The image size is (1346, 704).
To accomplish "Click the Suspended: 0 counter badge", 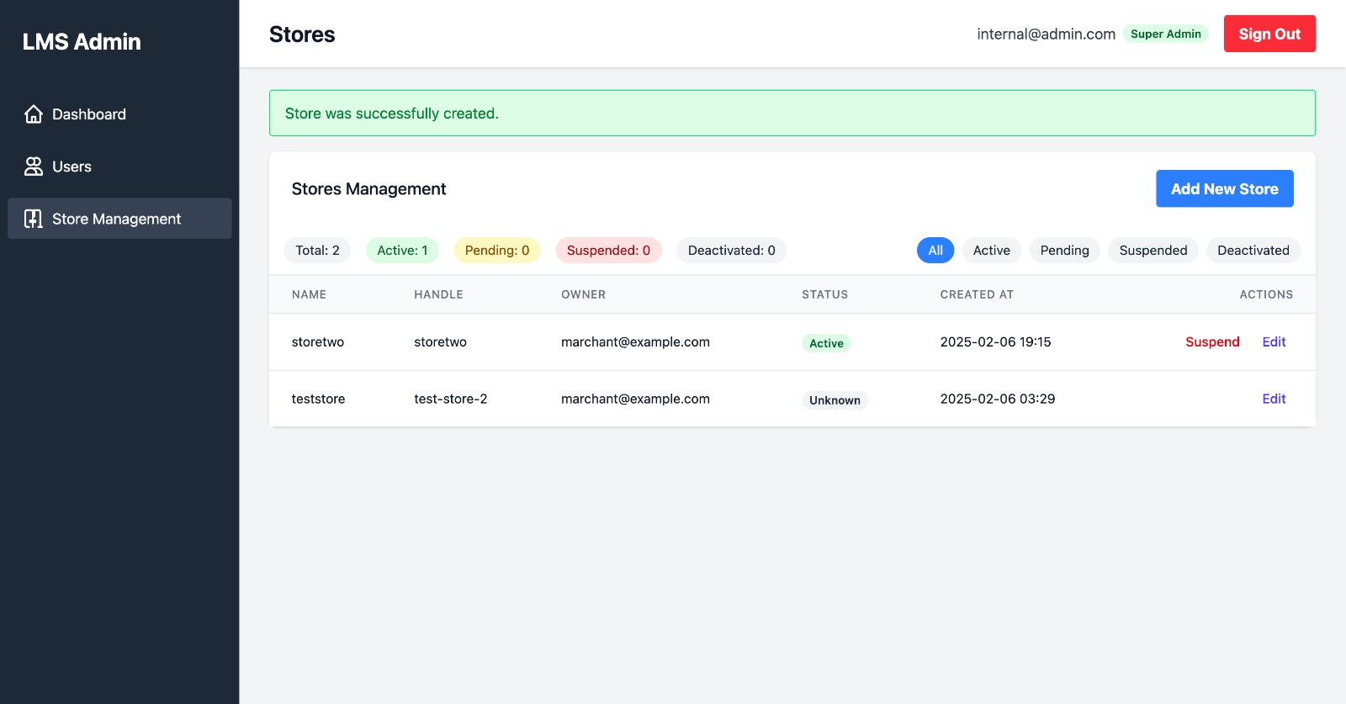I will (x=608, y=250).
